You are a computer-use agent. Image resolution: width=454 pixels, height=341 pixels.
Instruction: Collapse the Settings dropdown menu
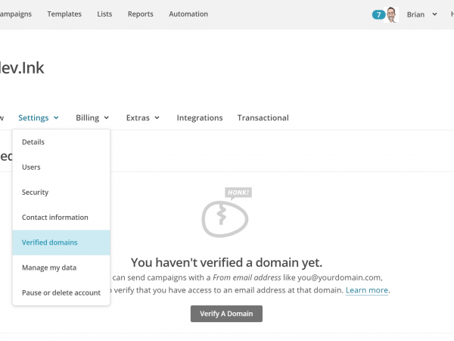pyautogui.click(x=39, y=117)
